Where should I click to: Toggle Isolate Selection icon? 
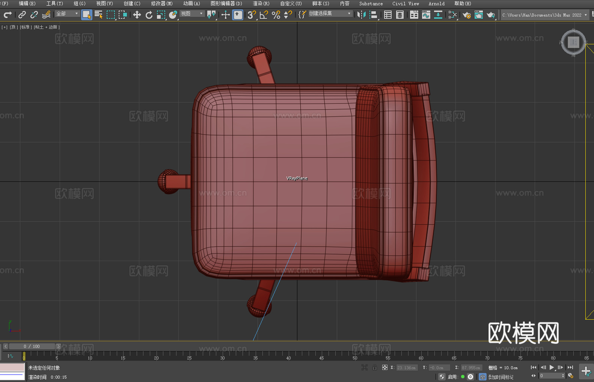click(x=364, y=367)
